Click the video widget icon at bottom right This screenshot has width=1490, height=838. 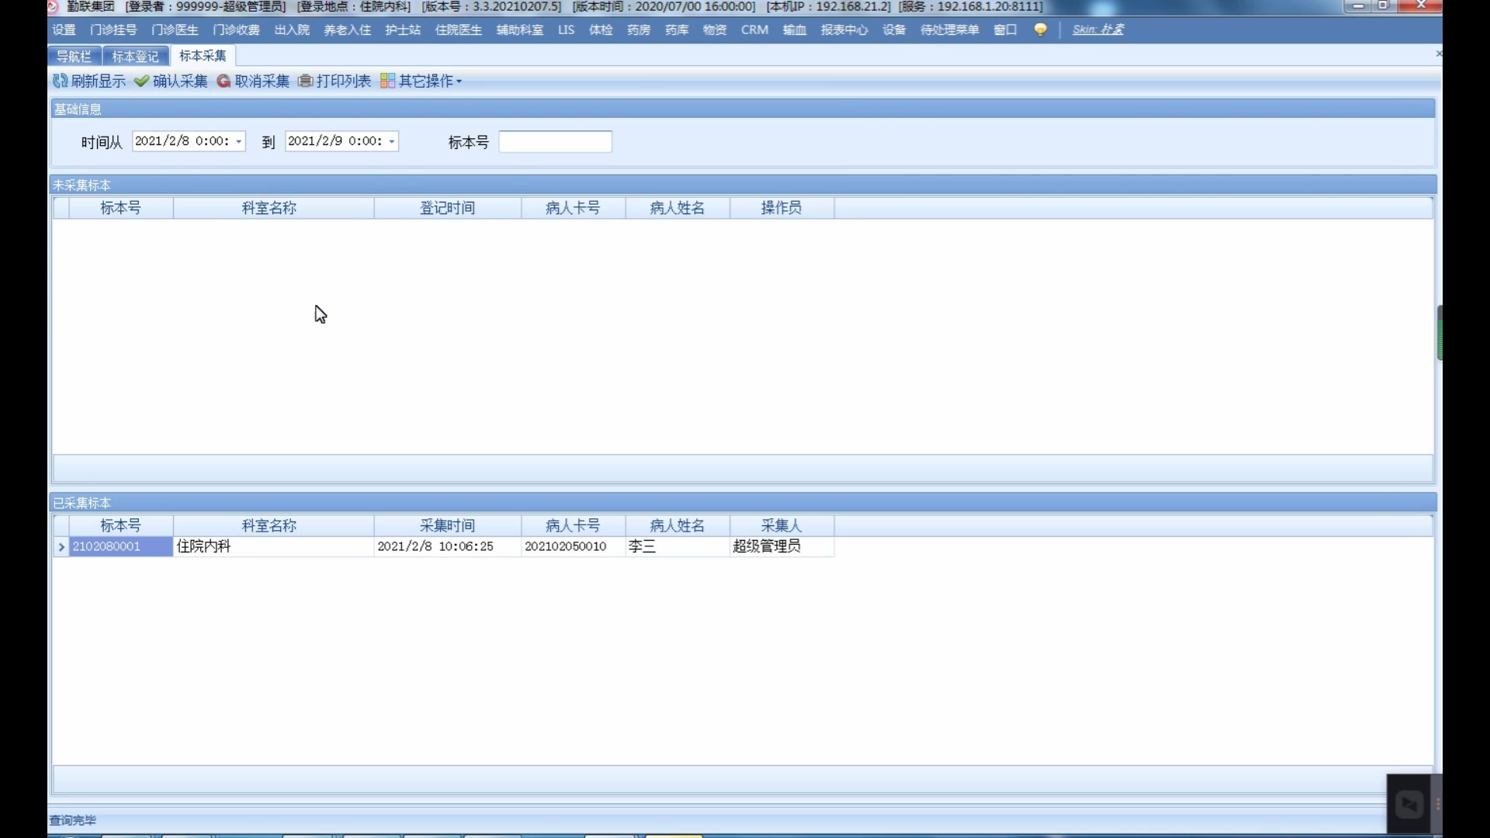pyautogui.click(x=1409, y=804)
